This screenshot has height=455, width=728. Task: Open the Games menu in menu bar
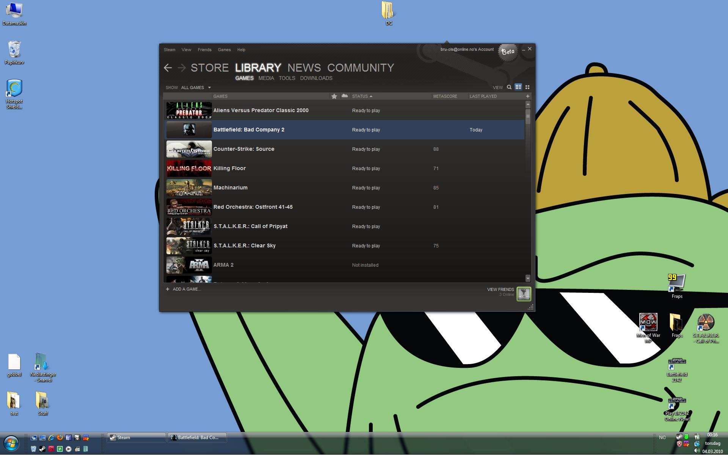(224, 50)
